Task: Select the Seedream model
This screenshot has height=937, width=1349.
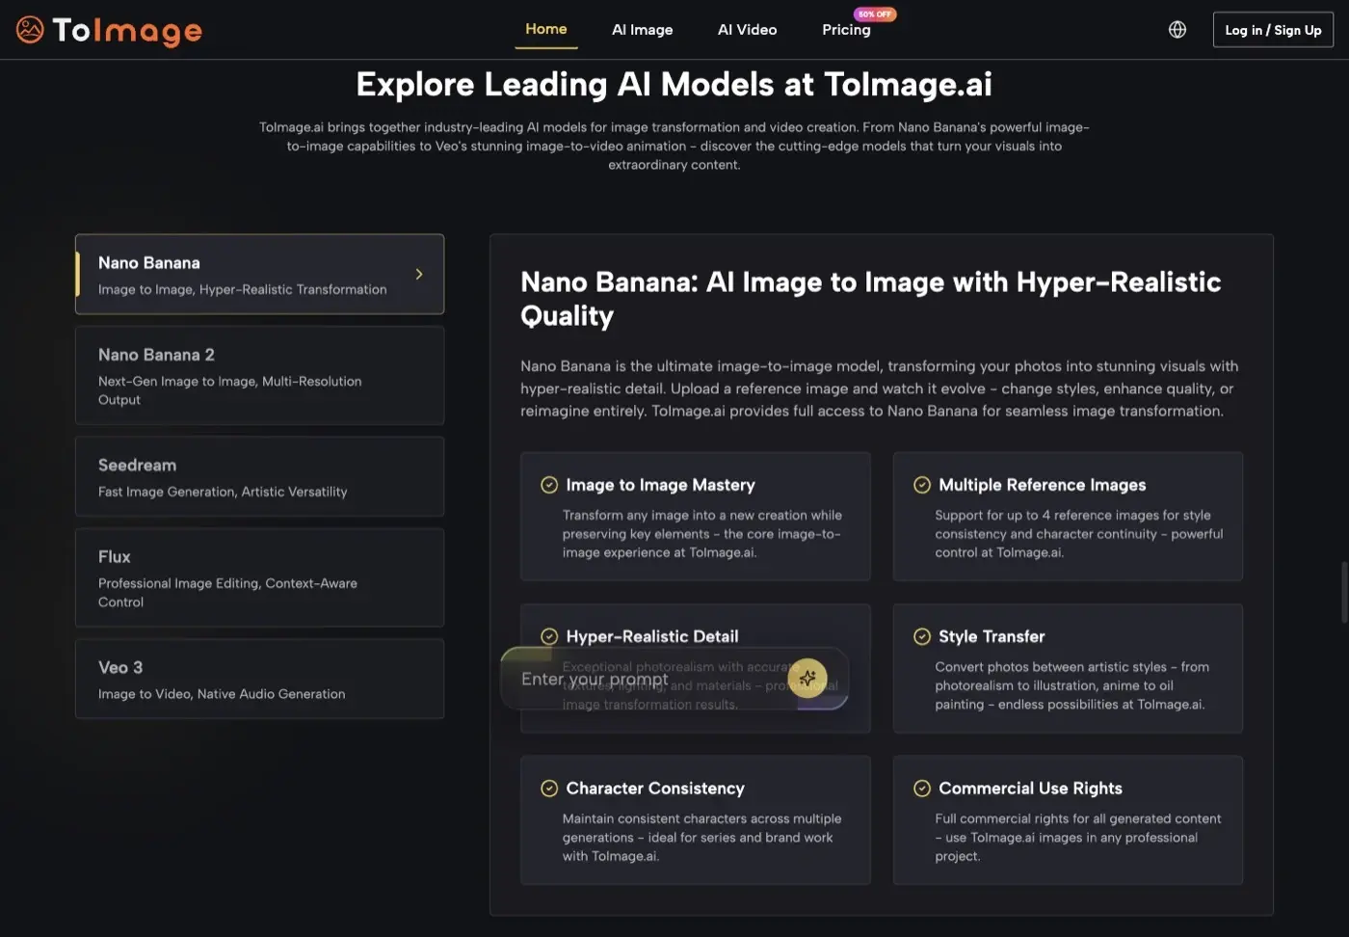Action: pos(259,477)
